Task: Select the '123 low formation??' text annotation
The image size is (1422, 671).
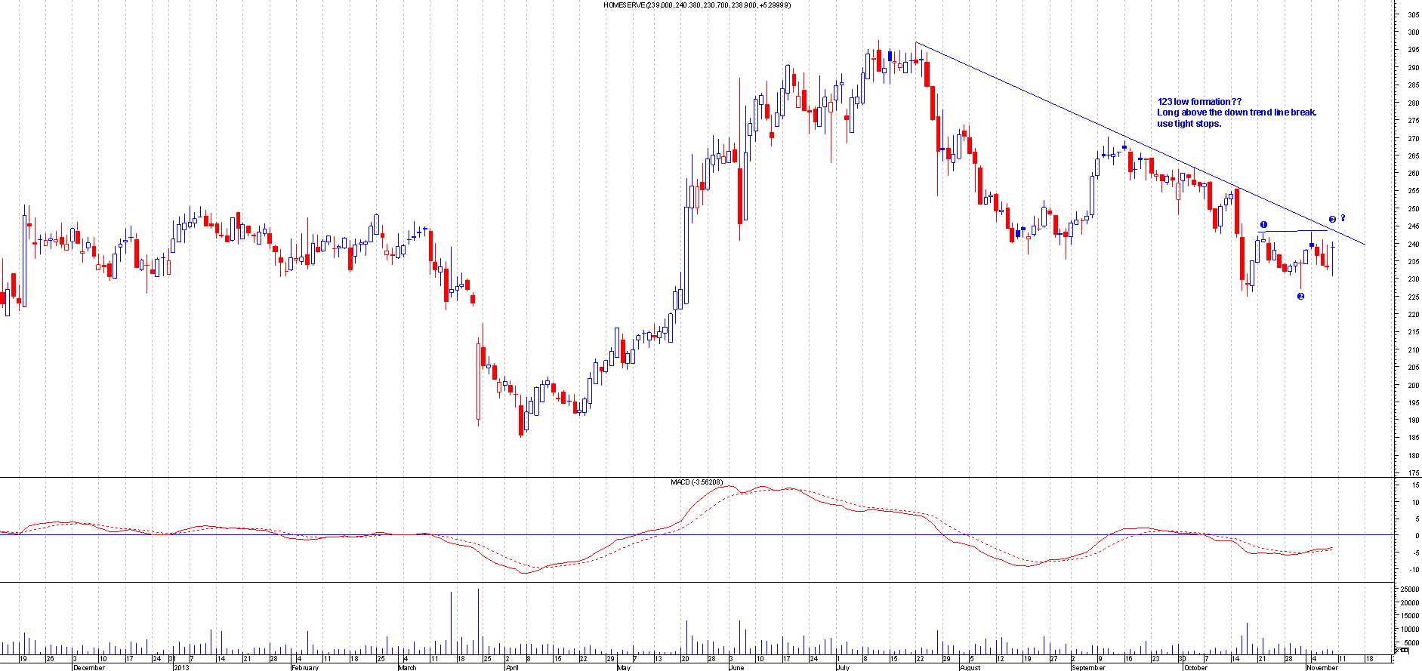Action: pos(1198,102)
